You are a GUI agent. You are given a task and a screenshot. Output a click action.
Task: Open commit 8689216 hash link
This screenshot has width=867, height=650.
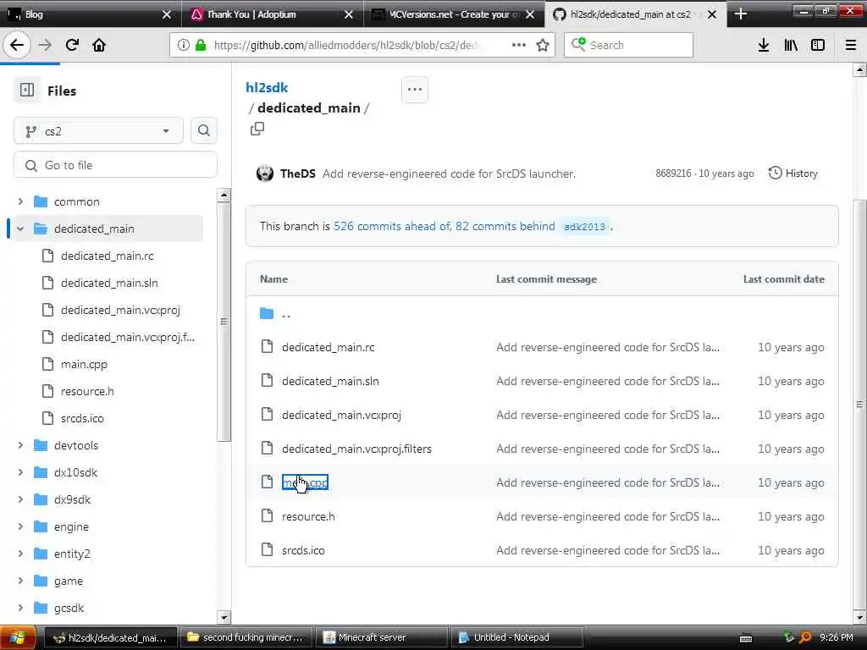(673, 174)
